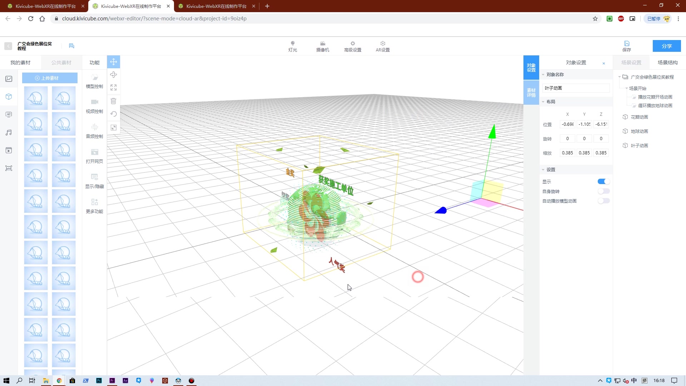The image size is (686, 386).
Task: Open the 灯光 lighting settings
Action: pyautogui.click(x=293, y=46)
